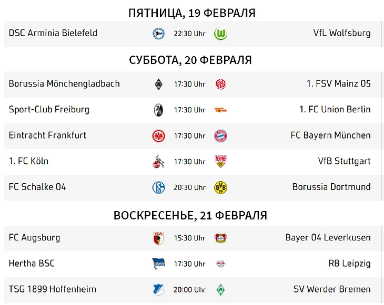Screen dimensions: 384x305
Task: Open the VfB Stuttgart team name
Action: [344, 161]
